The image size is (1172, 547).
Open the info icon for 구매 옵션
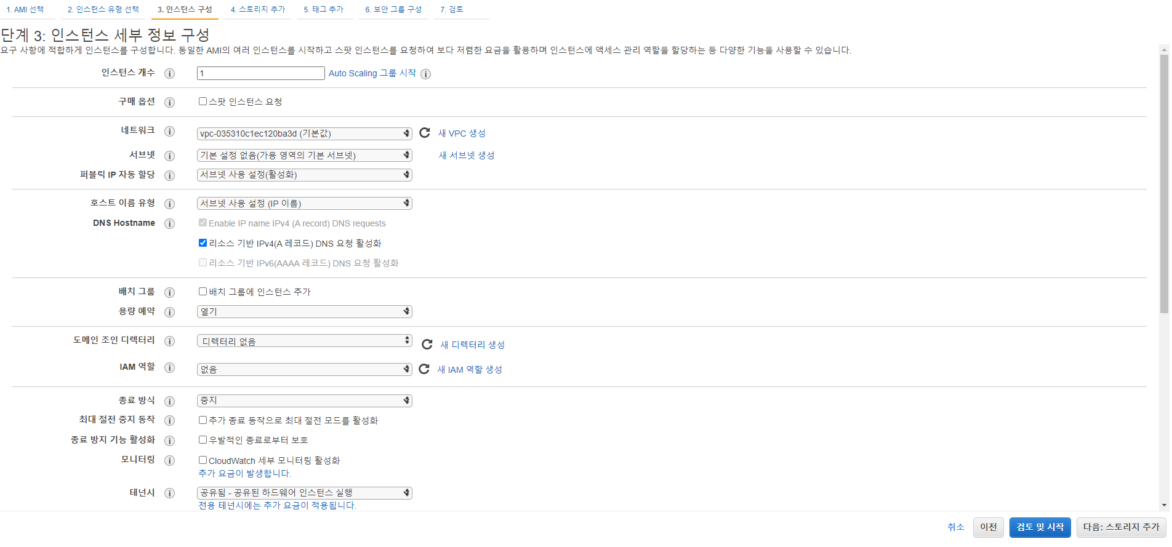point(170,102)
